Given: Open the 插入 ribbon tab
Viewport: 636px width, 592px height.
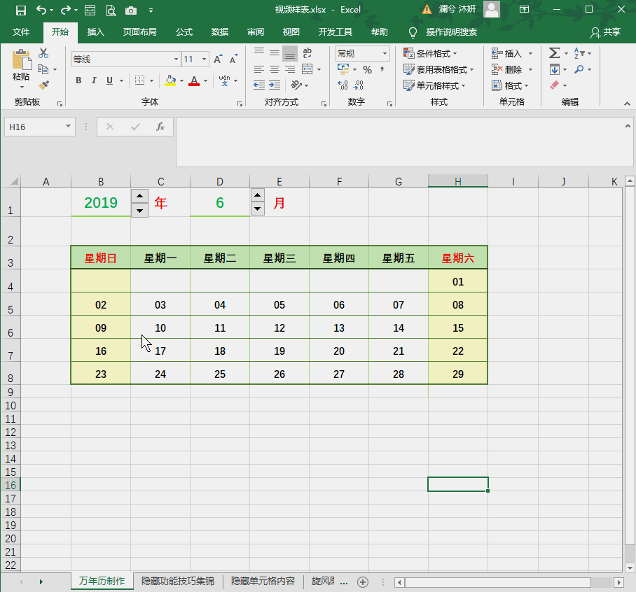Looking at the screenshot, I should (96, 32).
